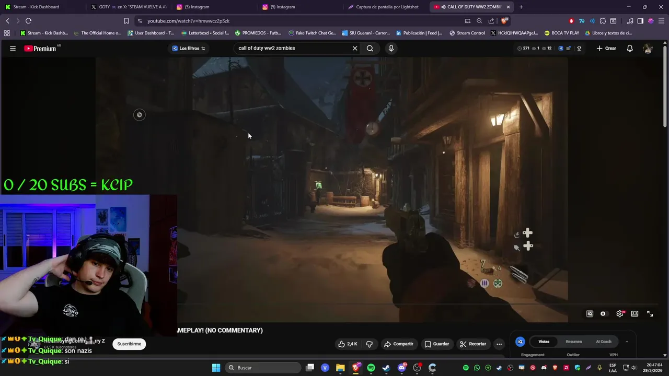The height and width of the screenshot is (376, 669).
Task: Reload the current page
Action: 28,21
